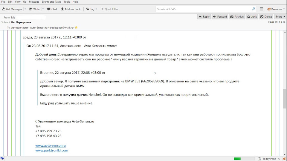
Task: Open the File menu
Action: pos(3,2)
